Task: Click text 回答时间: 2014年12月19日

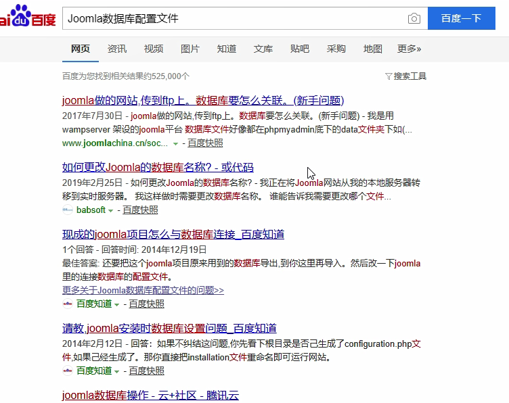Action: coord(154,250)
